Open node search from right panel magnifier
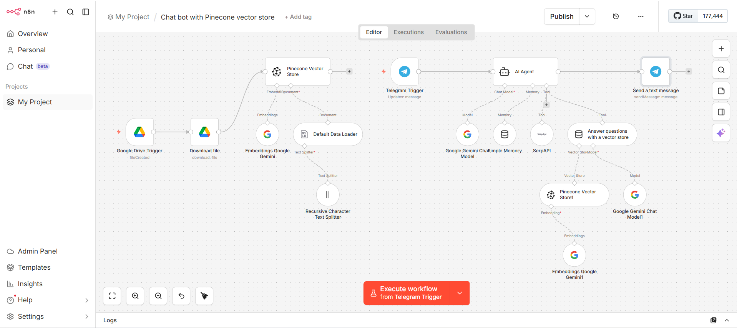 (x=721, y=70)
